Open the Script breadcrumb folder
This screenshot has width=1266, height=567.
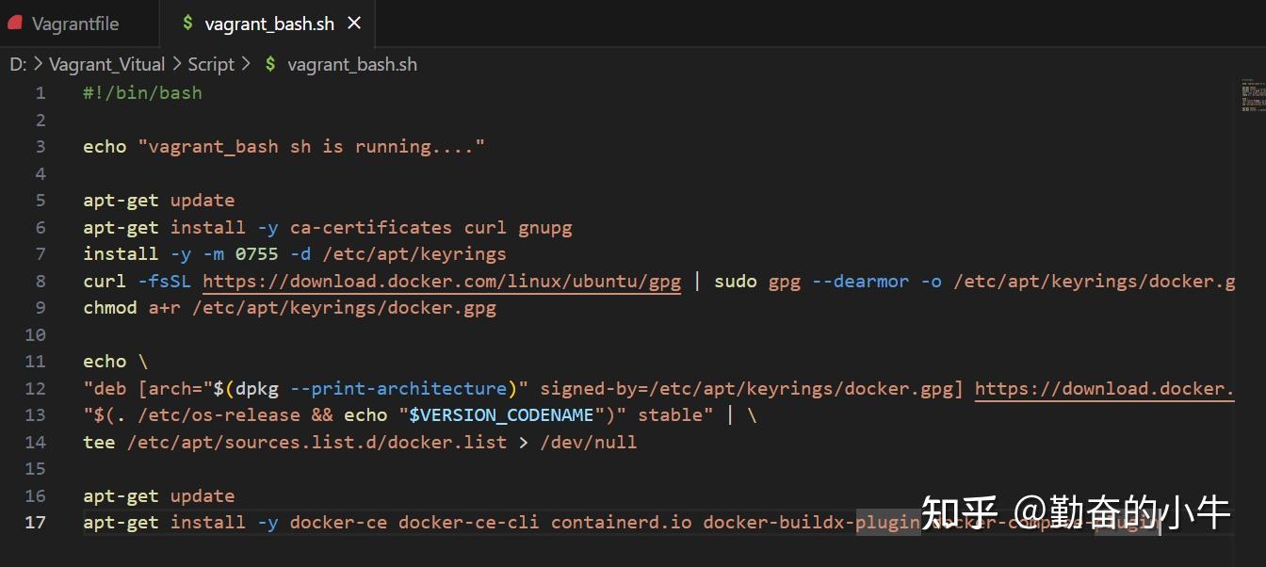pos(211,64)
